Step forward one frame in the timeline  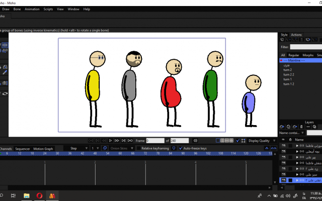pyautogui.click(x=117, y=141)
